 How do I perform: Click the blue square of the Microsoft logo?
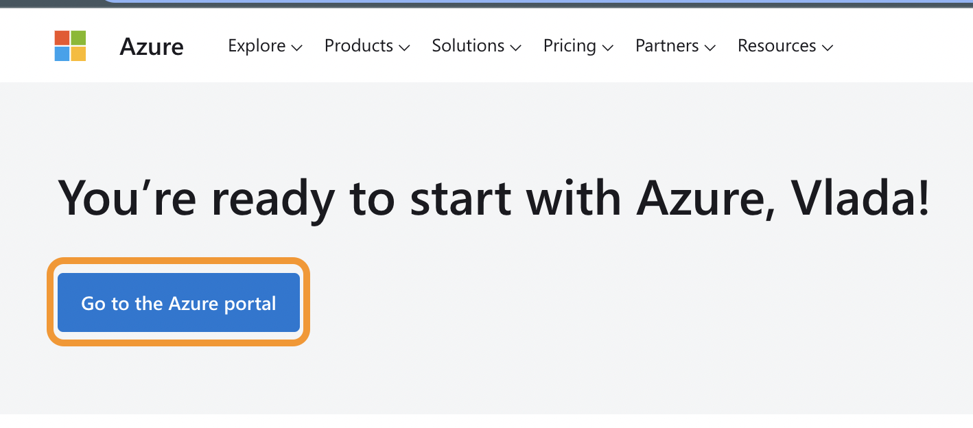point(62,54)
